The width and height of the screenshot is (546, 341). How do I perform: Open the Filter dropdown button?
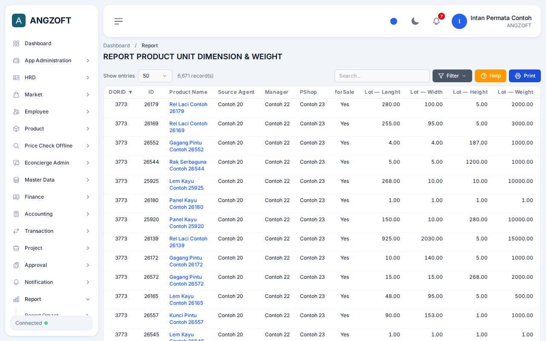[x=452, y=76]
